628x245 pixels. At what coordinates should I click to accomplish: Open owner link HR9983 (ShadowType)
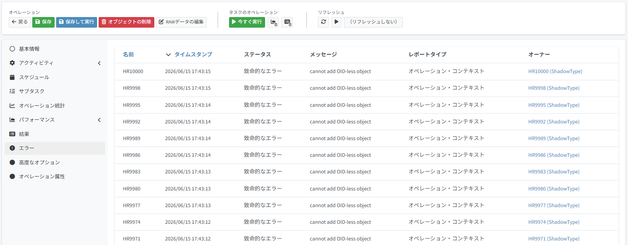point(554,172)
